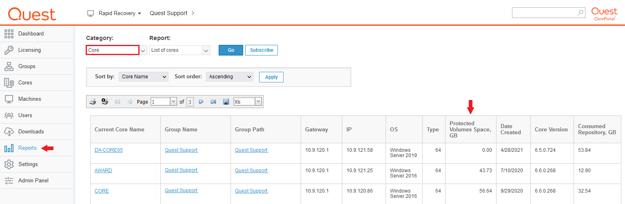This screenshot has height=204, width=625.
Task: Click the Dashboard grid icon
Action: click(x=9, y=33)
